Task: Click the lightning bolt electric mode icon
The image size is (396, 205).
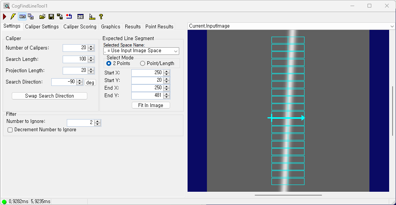Action: 13,17
